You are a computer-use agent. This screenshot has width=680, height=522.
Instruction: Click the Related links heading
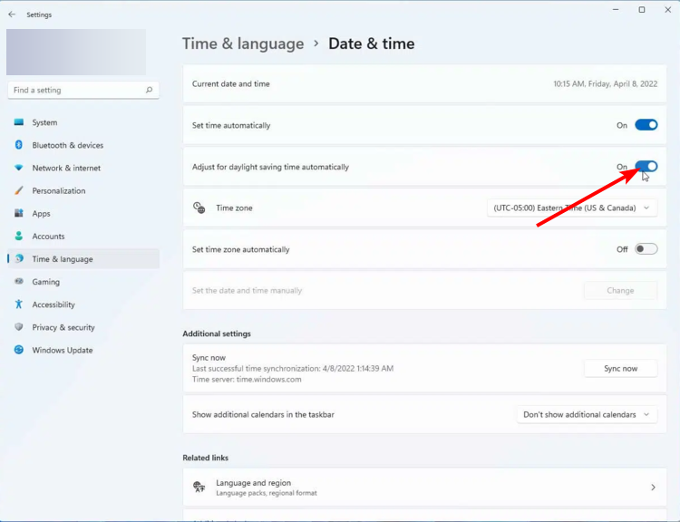[x=205, y=458]
